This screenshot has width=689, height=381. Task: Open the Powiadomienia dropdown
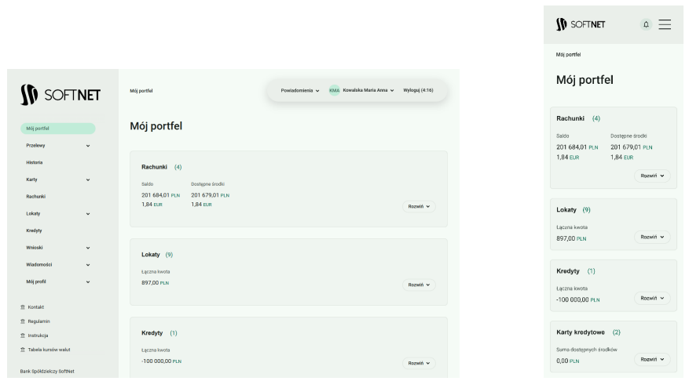300,90
